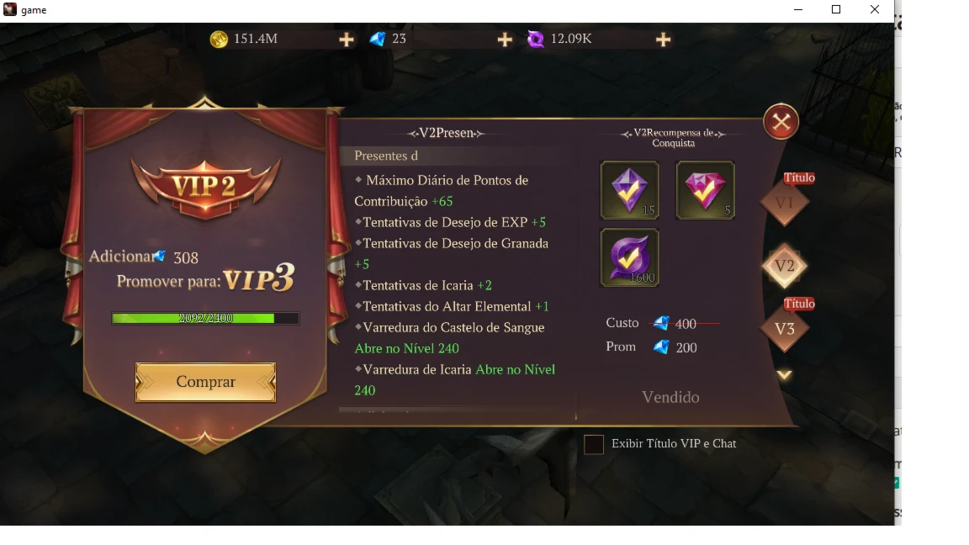Add more gold with the plus icon
The width and height of the screenshot is (969, 545).
pos(347,40)
